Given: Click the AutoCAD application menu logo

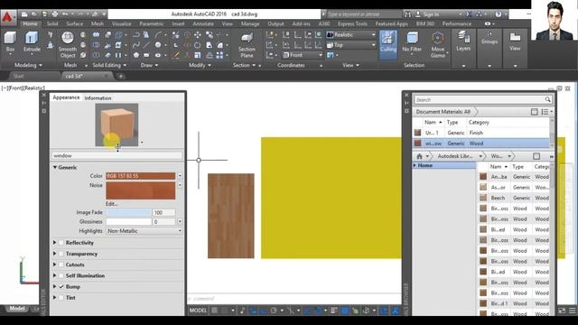Looking at the screenshot, I should coord(8,17).
